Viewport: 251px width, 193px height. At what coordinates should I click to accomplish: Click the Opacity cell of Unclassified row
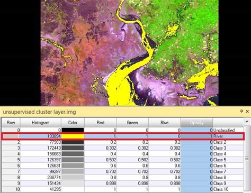pyautogui.click(x=196, y=130)
